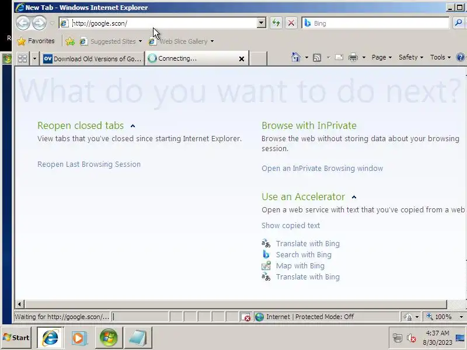Collapse the Use an Accelerator section
Screen dimensions: 467x350
click(x=354, y=197)
